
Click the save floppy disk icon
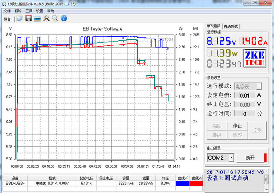point(28,18)
